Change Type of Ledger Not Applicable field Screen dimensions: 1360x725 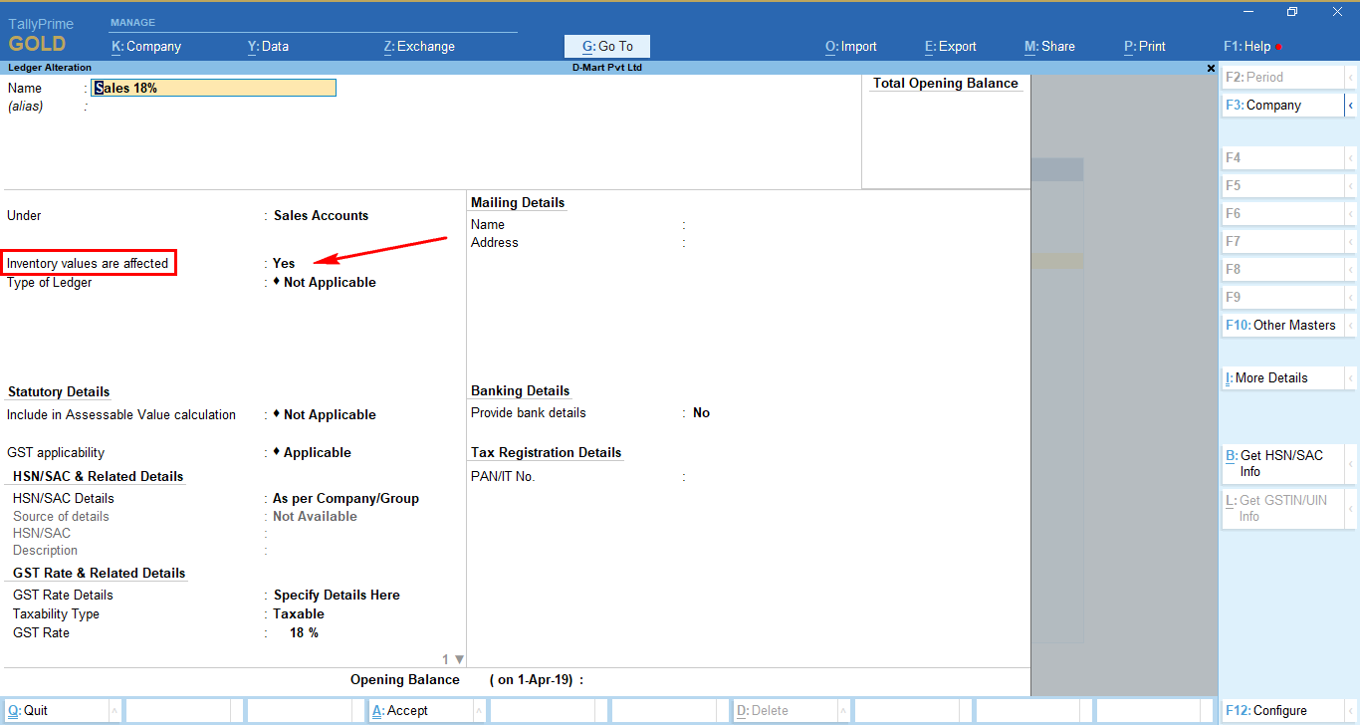(329, 283)
